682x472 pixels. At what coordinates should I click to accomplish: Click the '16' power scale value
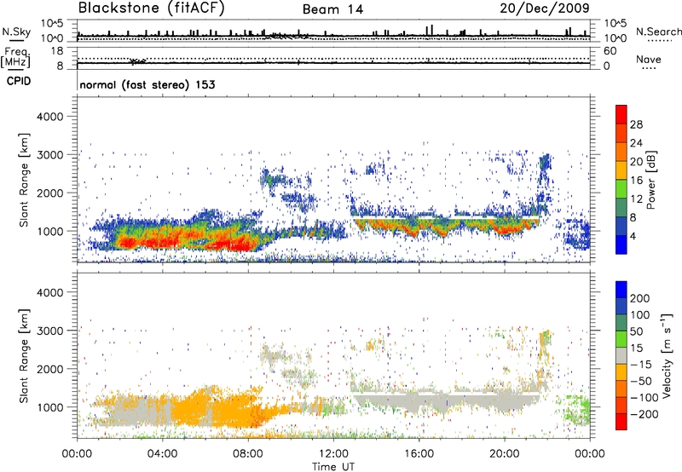(x=636, y=181)
